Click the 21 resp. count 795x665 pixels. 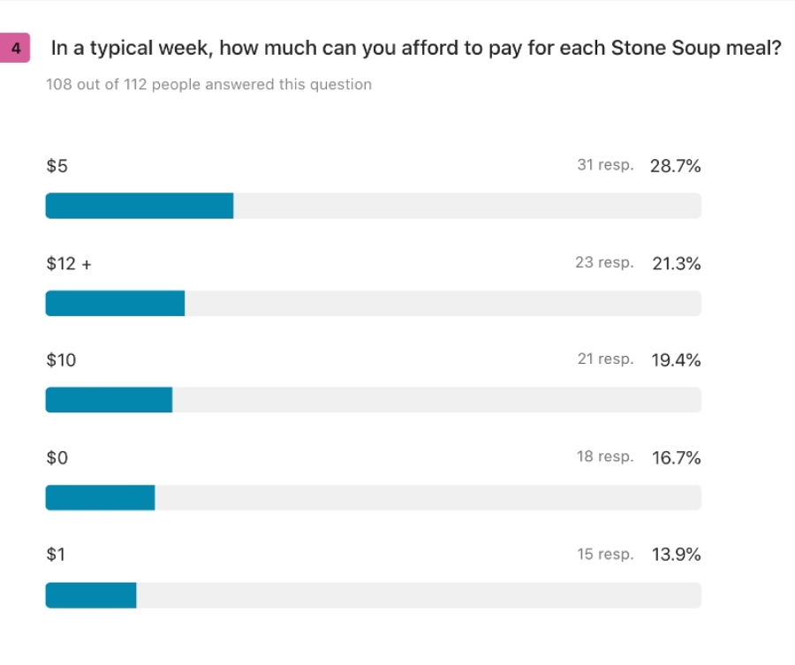click(605, 359)
